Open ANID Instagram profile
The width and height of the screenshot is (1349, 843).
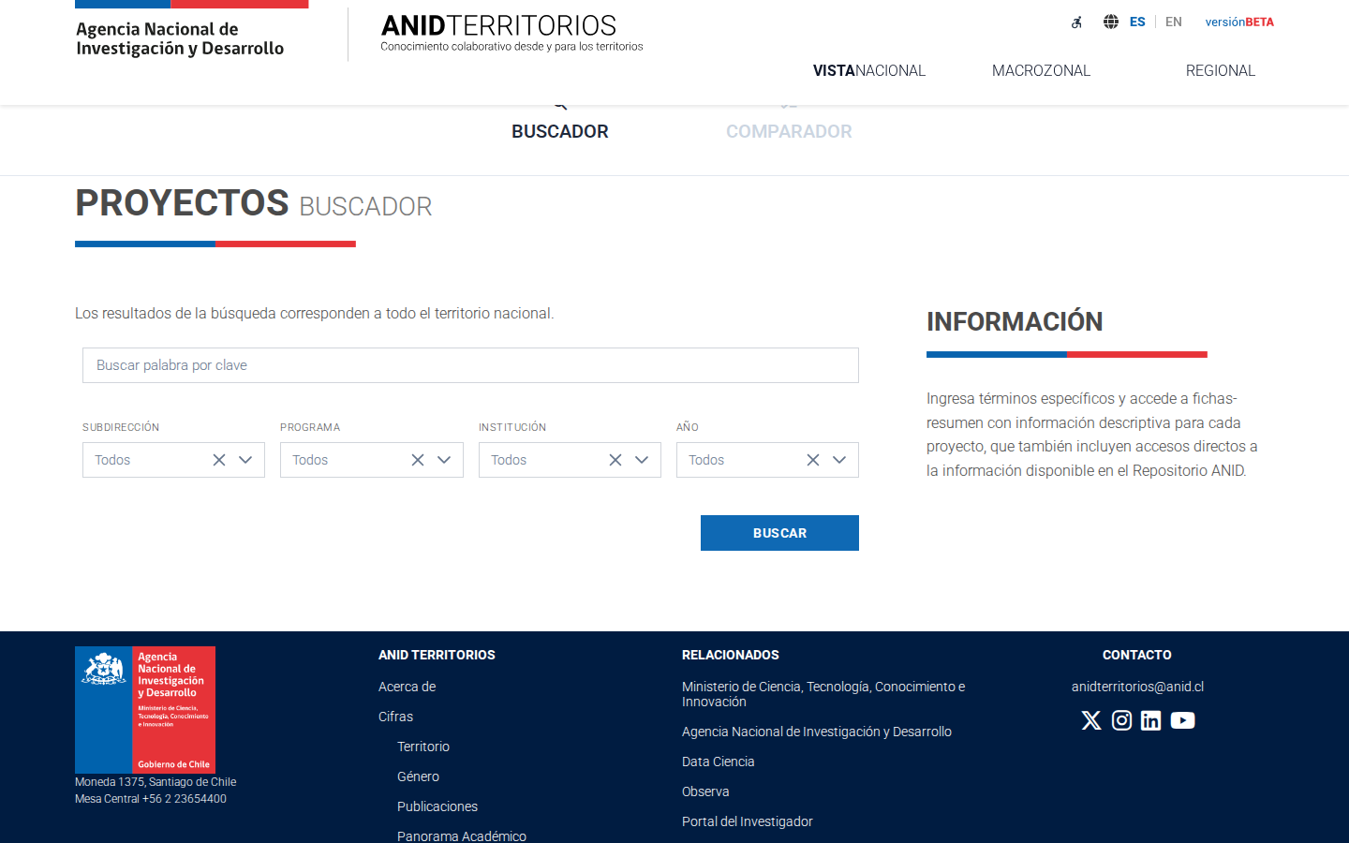coord(1121,720)
